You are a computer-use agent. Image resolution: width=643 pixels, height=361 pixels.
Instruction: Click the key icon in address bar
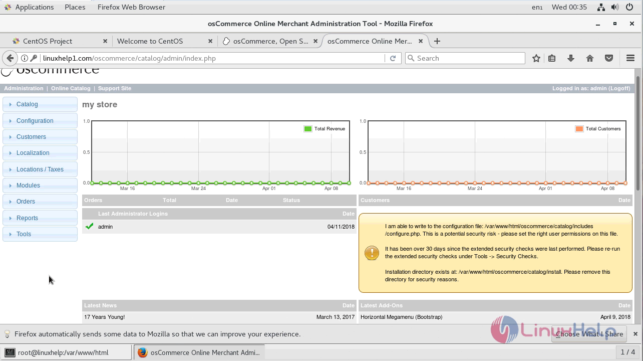tap(34, 58)
